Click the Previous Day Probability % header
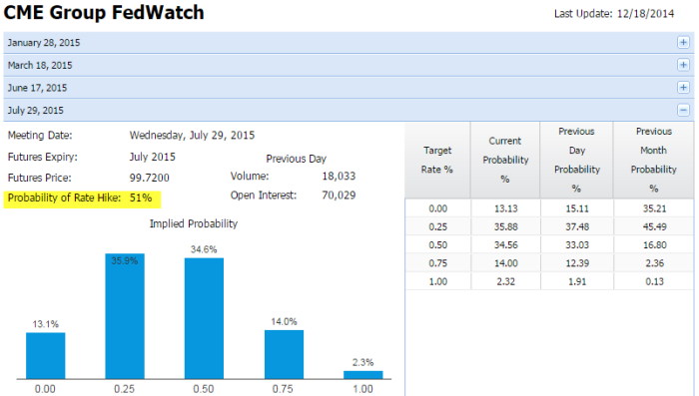This screenshot has width=699, height=396. click(x=577, y=160)
